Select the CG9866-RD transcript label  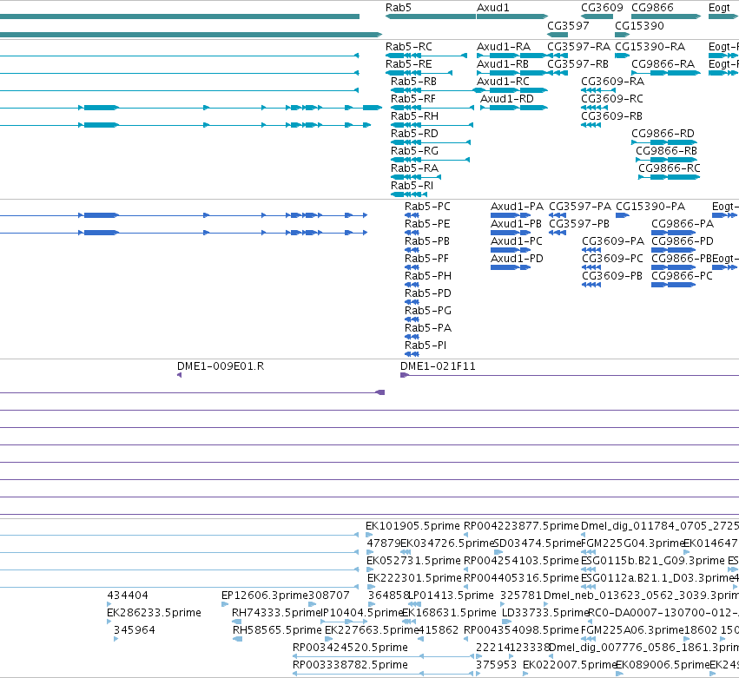(x=663, y=134)
